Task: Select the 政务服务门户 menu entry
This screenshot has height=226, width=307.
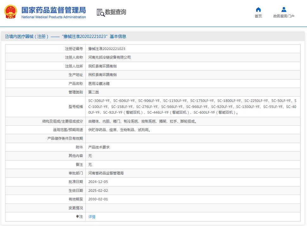Action: point(284,16)
